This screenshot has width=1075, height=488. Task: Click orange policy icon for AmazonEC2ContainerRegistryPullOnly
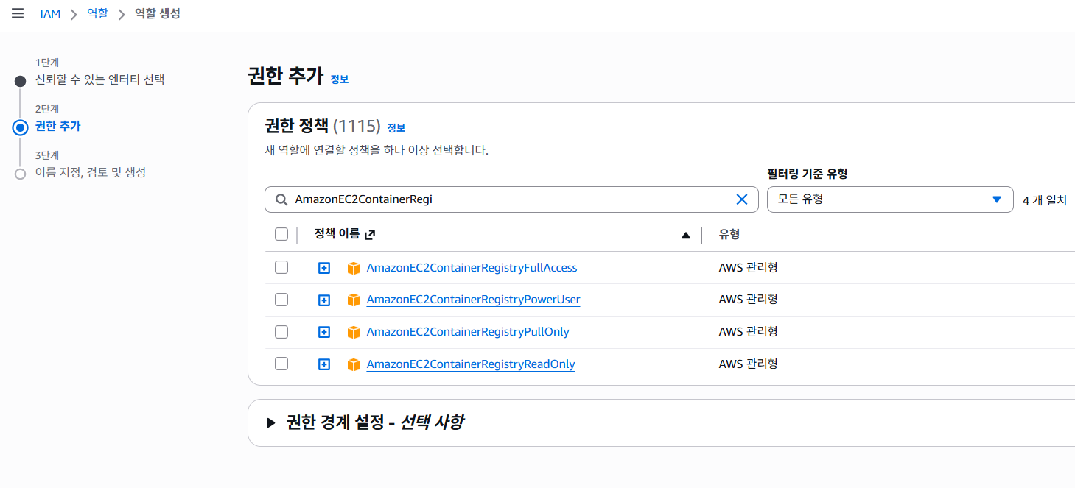(x=354, y=332)
